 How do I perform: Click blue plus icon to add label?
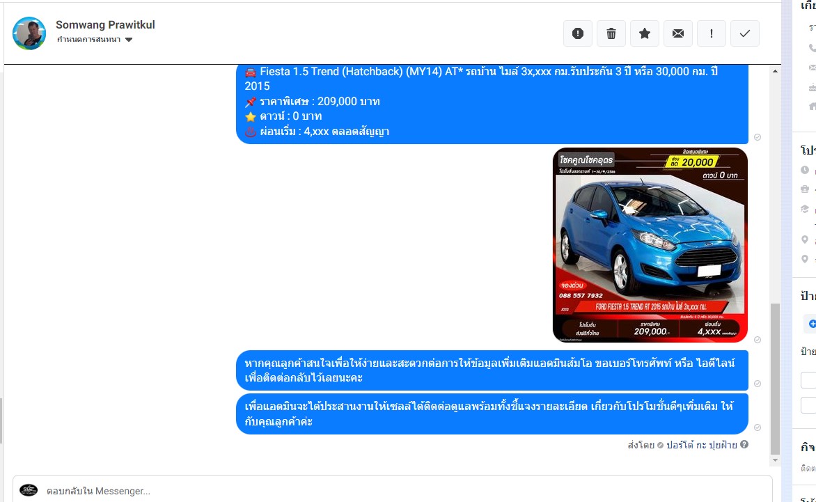(812, 324)
